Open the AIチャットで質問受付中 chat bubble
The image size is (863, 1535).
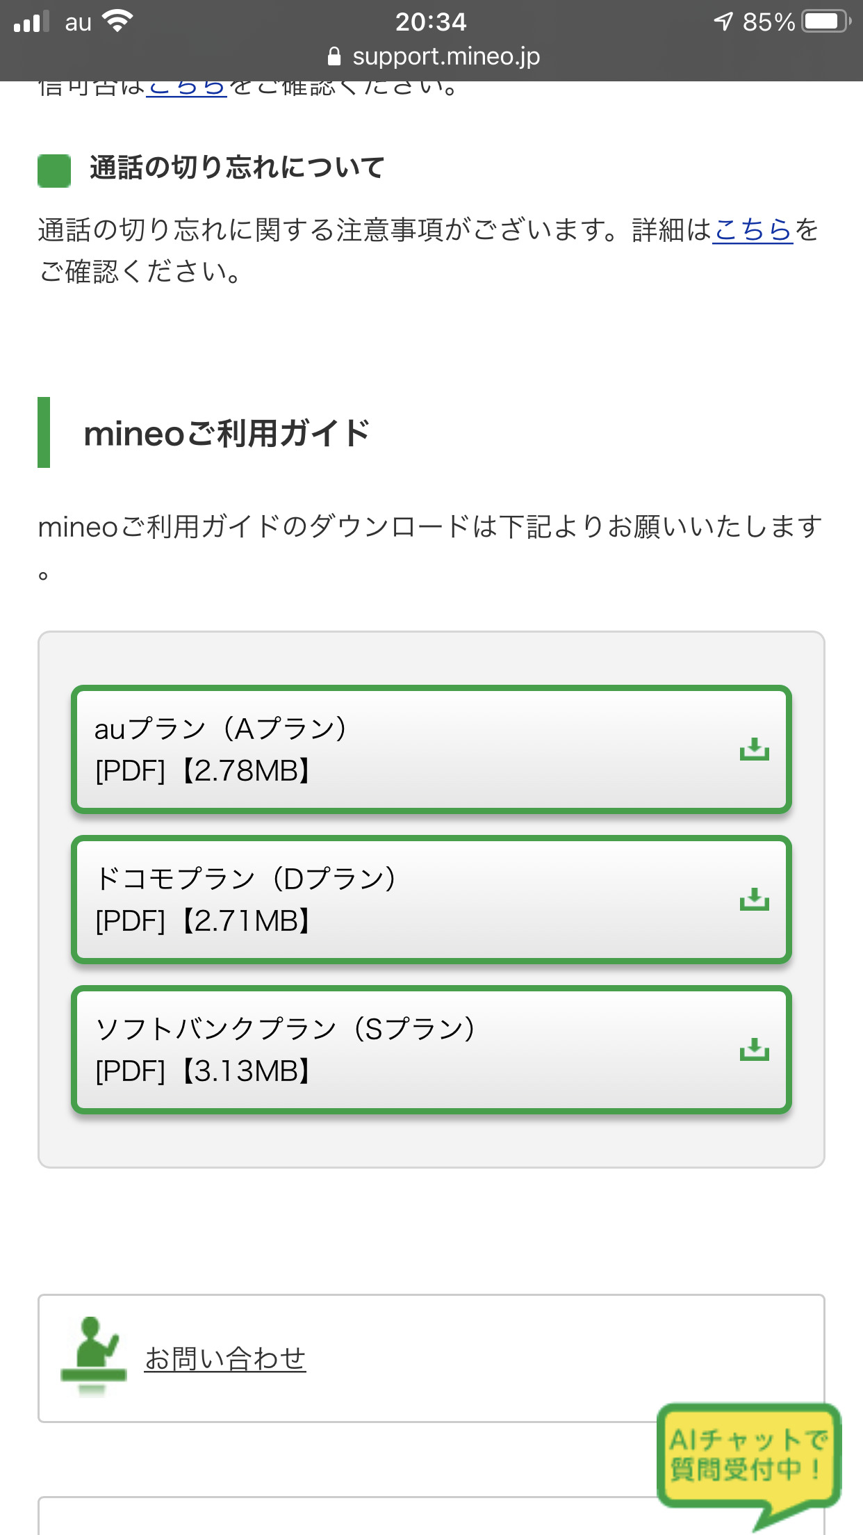point(748,1456)
